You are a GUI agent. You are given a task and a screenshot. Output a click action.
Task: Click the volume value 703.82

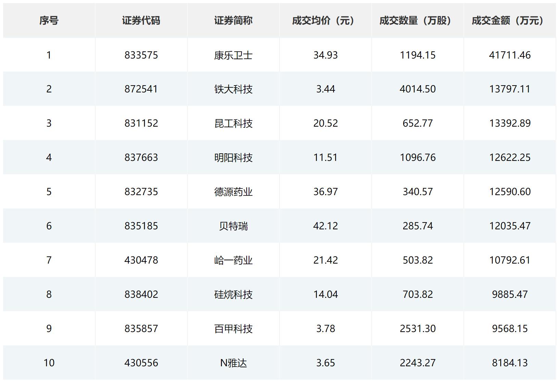point(418,294)
